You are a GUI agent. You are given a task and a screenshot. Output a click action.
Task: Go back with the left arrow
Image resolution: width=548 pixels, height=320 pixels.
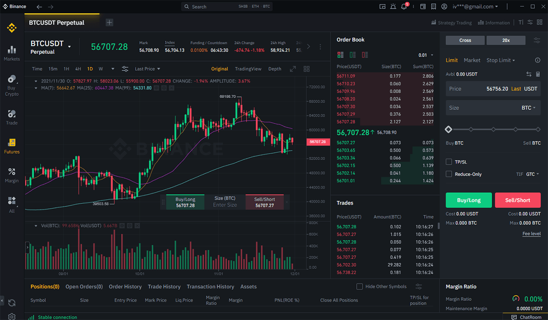point(39,7)
